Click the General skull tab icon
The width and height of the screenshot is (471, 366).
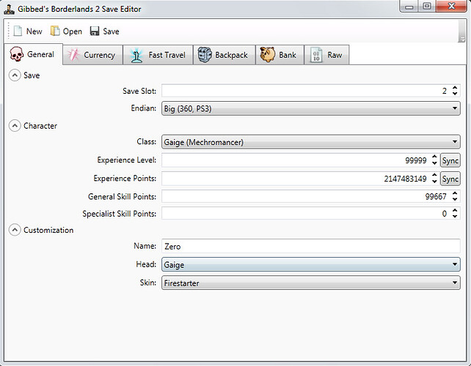coord(18,55)
